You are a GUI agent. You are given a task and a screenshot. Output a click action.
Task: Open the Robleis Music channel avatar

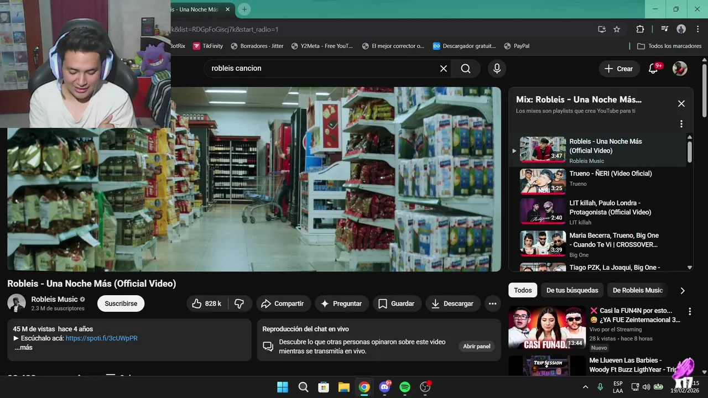point(17,303)
